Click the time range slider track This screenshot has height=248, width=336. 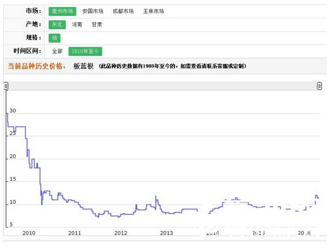click(163, 86)
